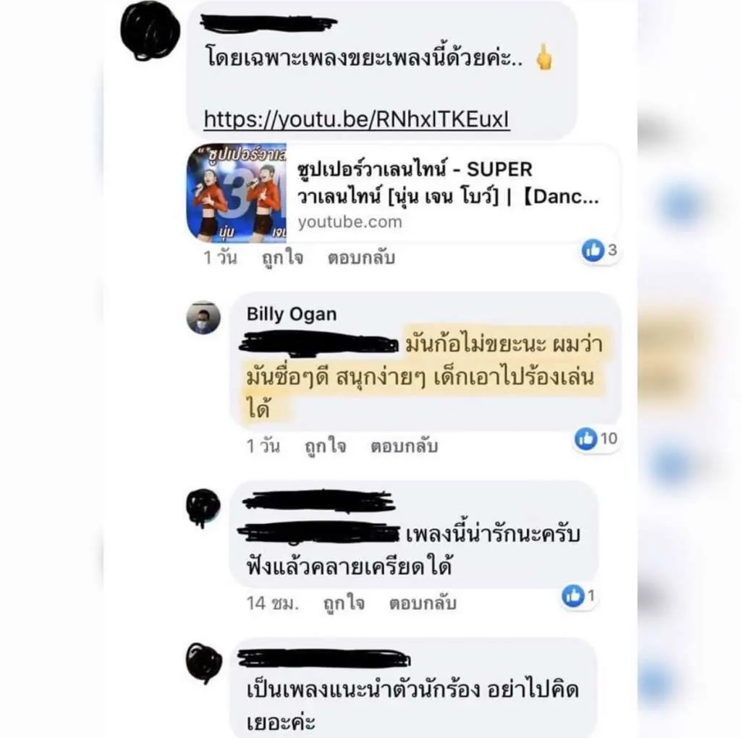
Task: Click ถูกใจ under the YouTube link comment
Action: pos(283,258)
